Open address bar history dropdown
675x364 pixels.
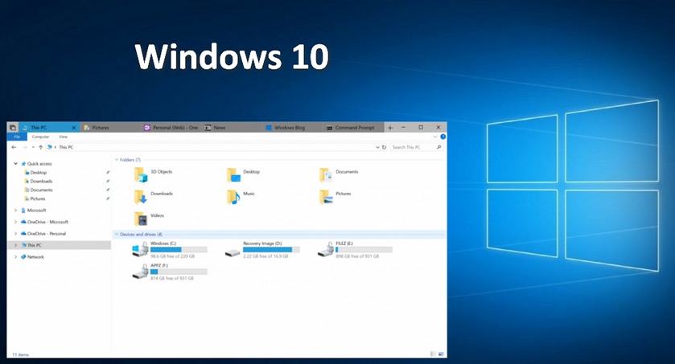377,147
